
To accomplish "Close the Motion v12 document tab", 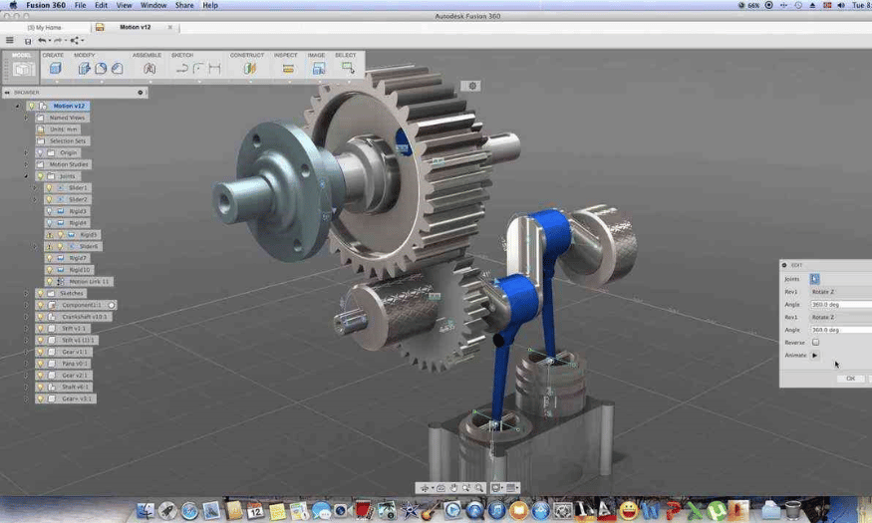I will click(x=170, y=27).
